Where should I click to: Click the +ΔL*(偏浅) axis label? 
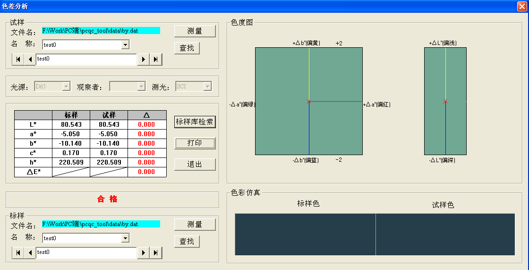443,43
